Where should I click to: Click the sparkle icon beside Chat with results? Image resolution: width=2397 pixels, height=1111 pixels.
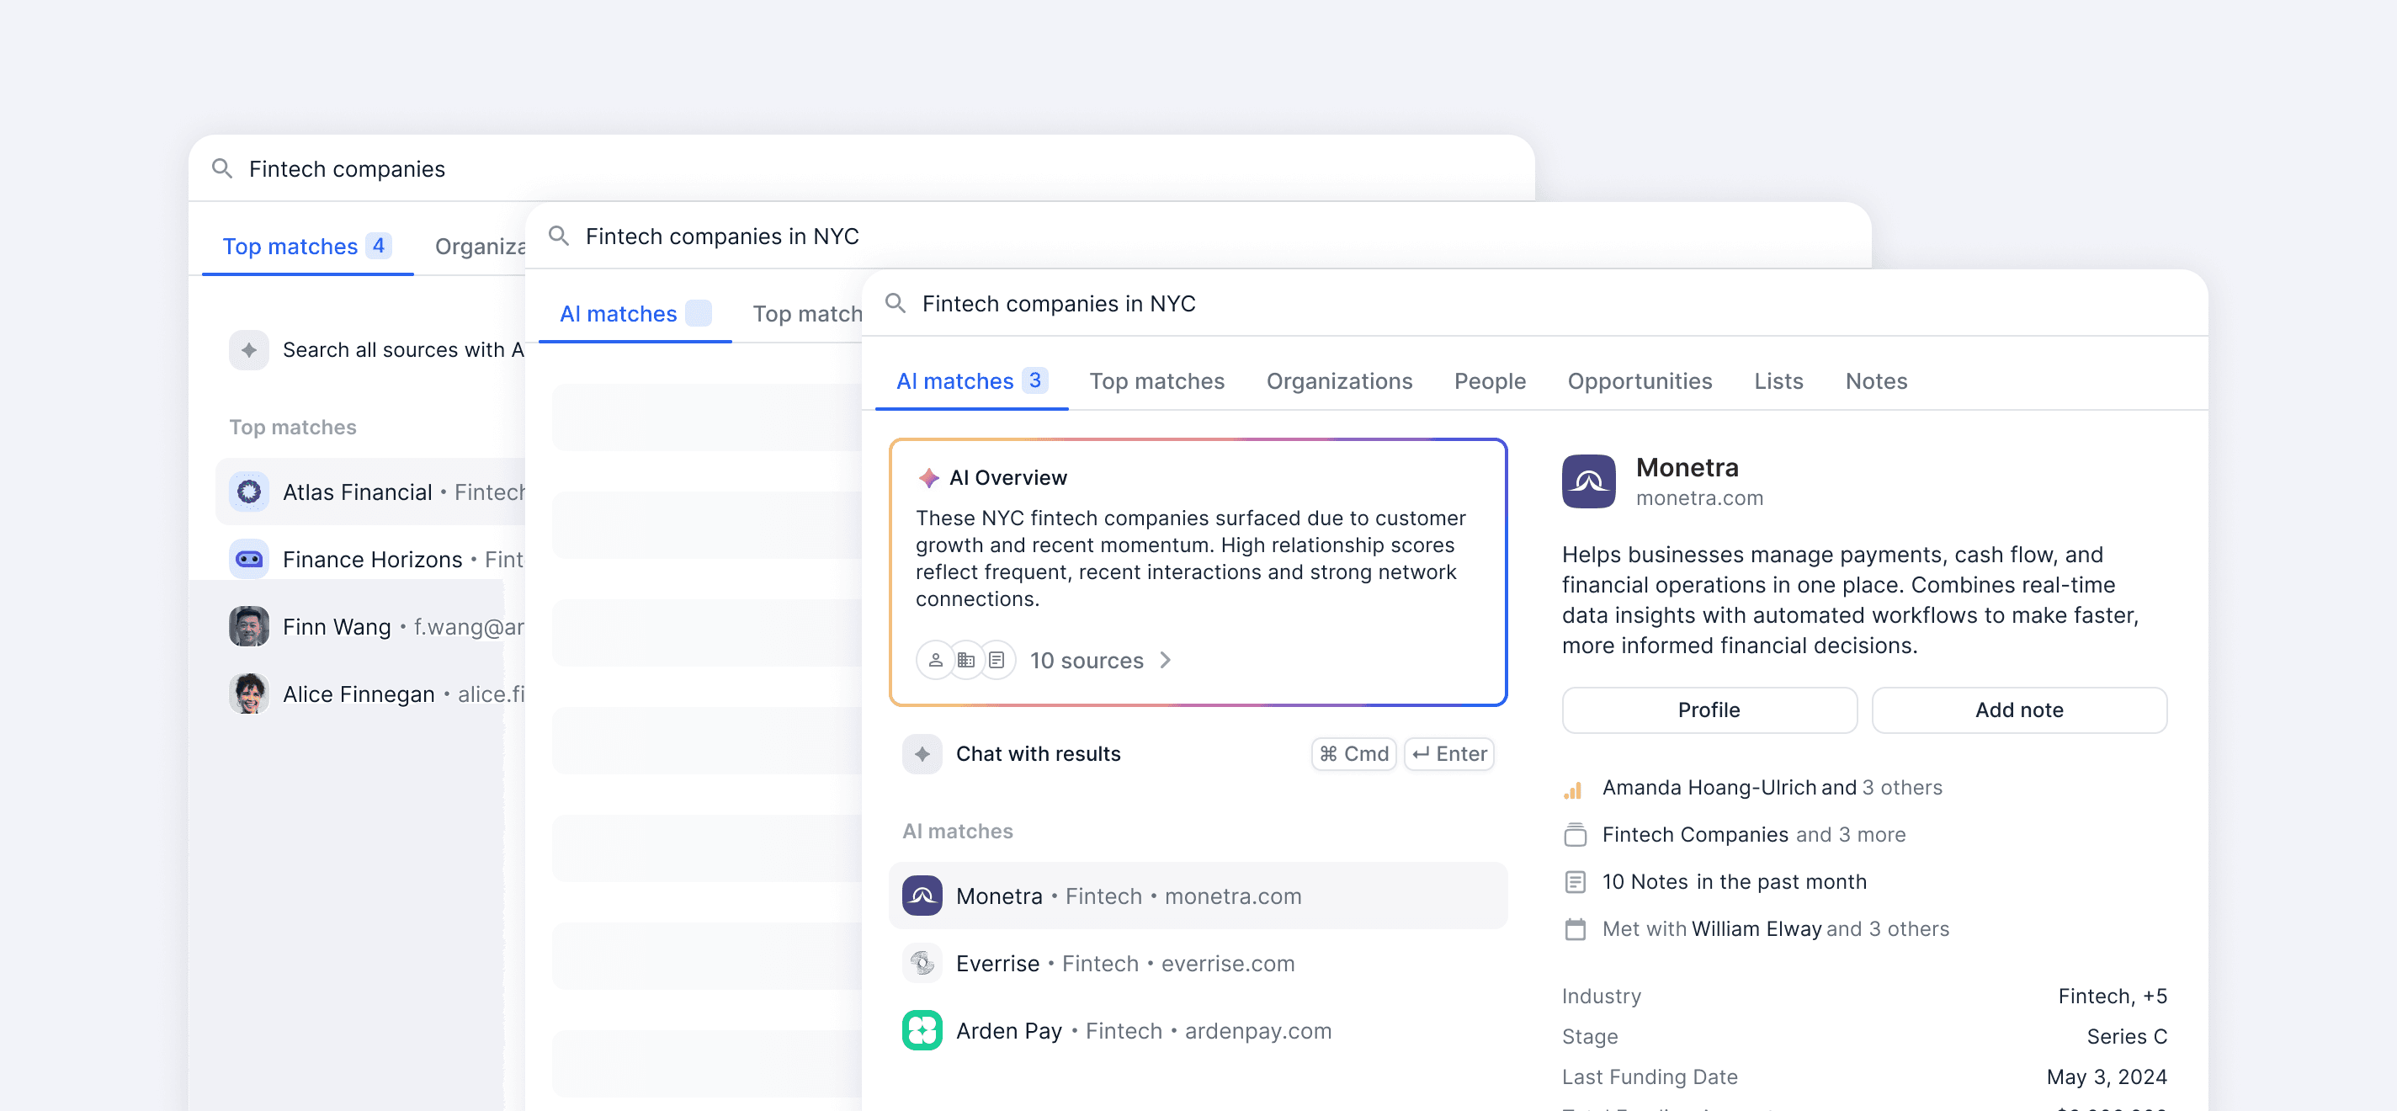tap(922, 753)
